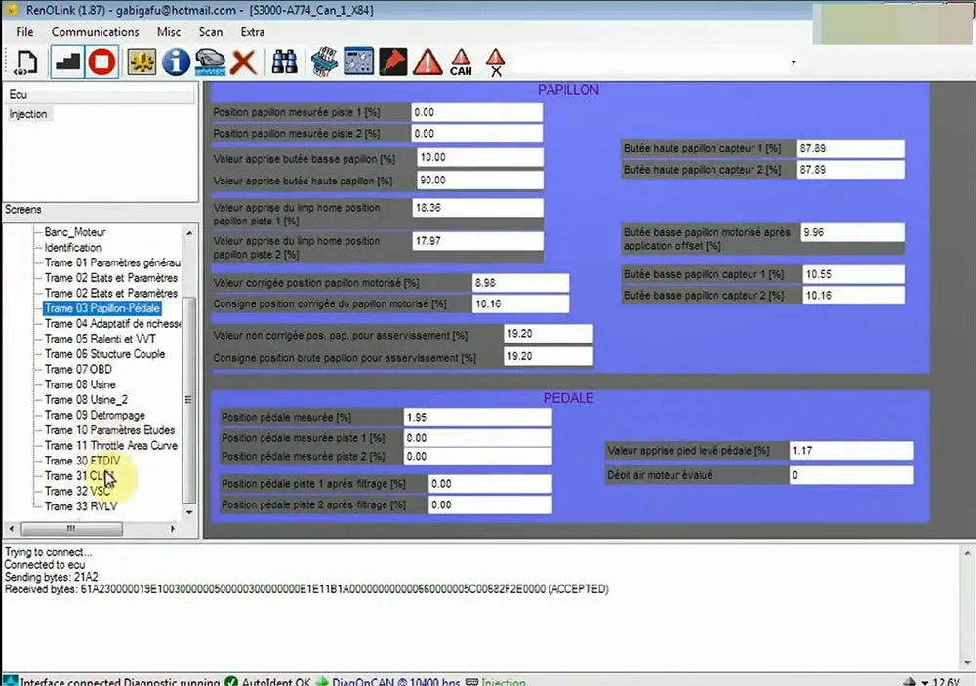The height and width of the screenshot is (686, 976).
Task: Click Valeur apprise butée haute papillon field
Action: 479,180
